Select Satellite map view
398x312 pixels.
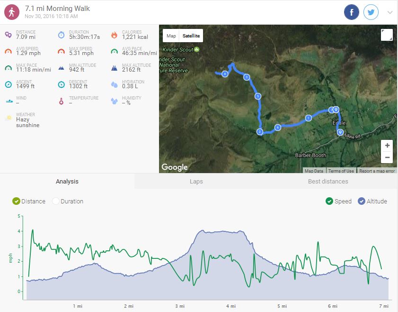(x=191, y=36)
